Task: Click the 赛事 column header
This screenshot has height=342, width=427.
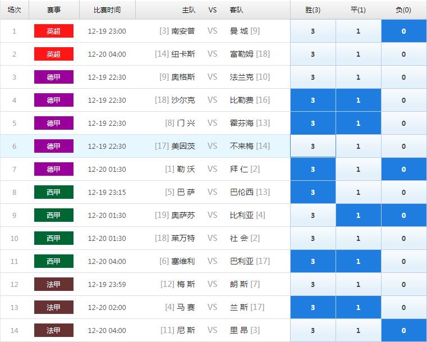Action: (x=54, y=10)
